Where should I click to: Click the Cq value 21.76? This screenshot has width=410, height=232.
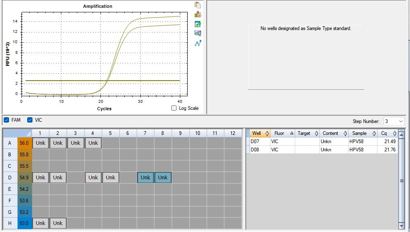click(x=387, y=150)
